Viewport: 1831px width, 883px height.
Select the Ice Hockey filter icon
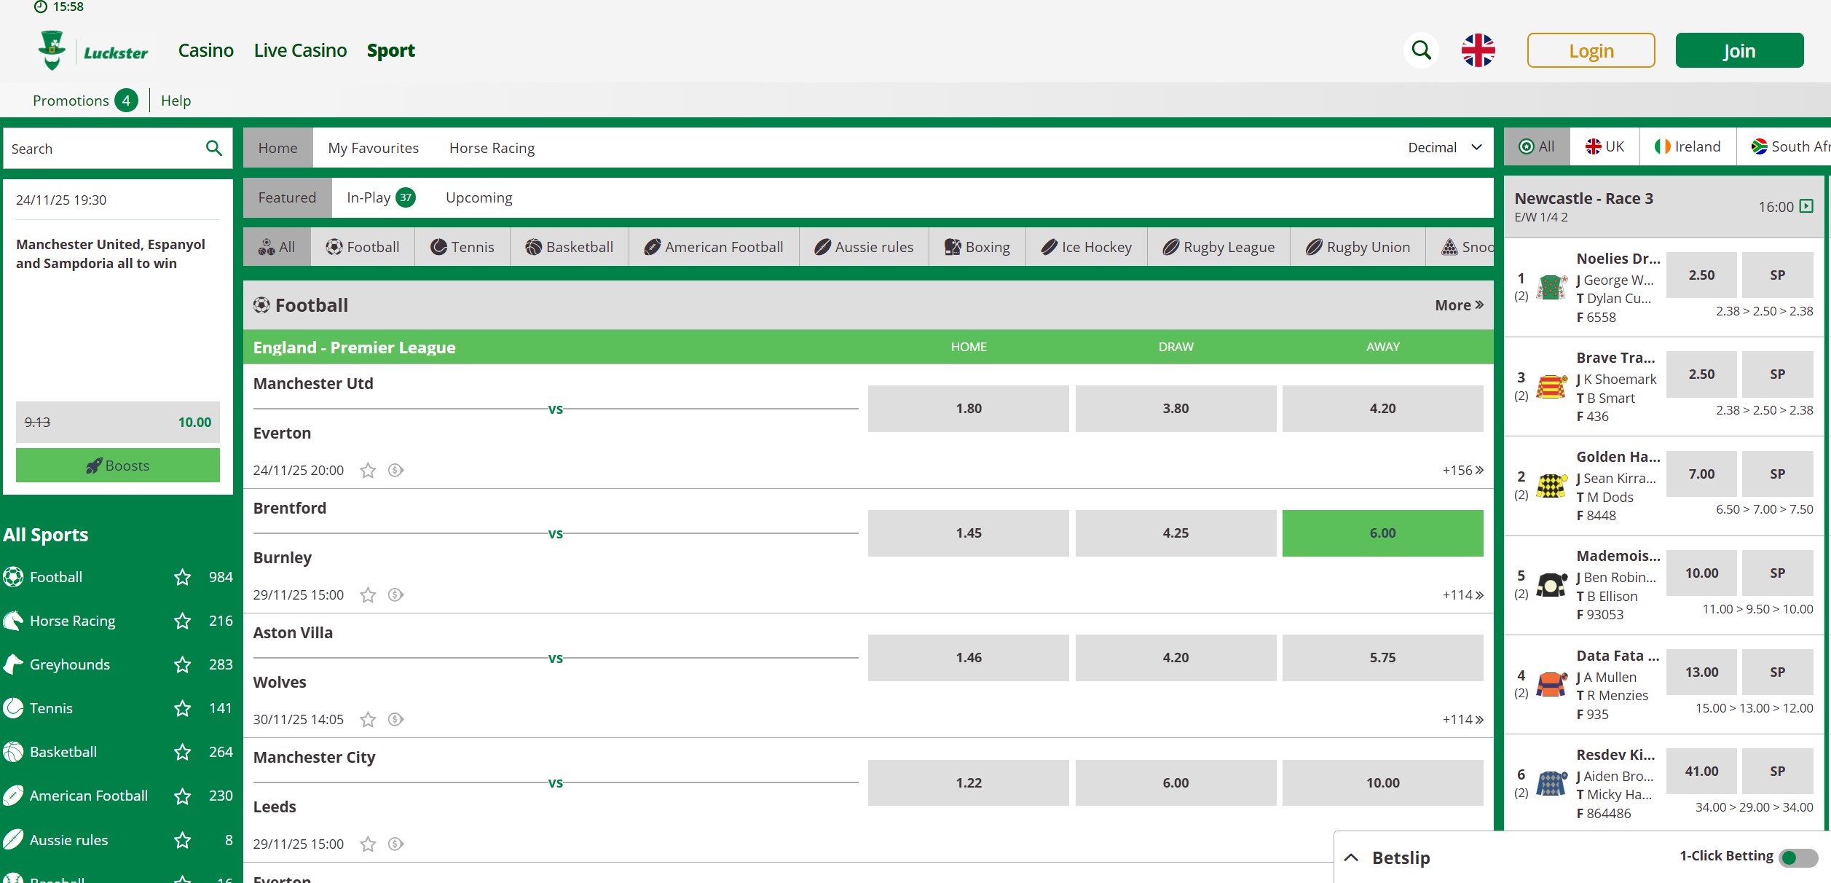pos(1049,246)
